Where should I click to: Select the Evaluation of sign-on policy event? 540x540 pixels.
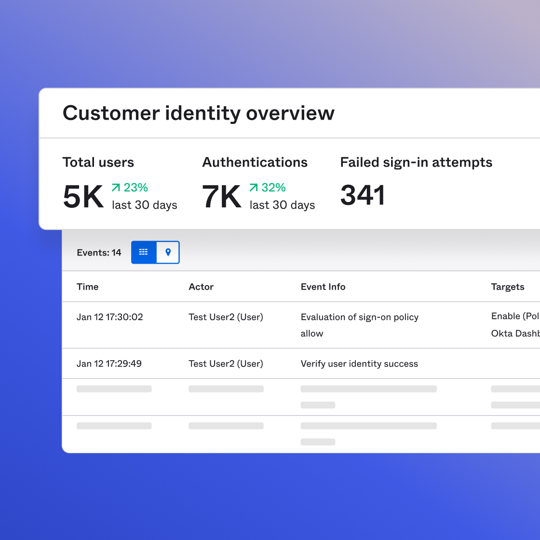point(359,317)
